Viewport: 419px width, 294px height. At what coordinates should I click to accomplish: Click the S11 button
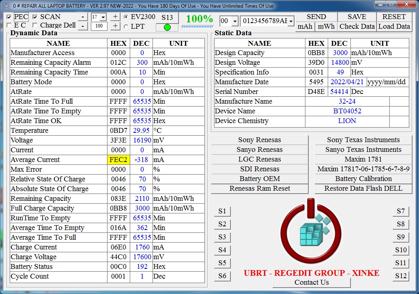point(401,263)
